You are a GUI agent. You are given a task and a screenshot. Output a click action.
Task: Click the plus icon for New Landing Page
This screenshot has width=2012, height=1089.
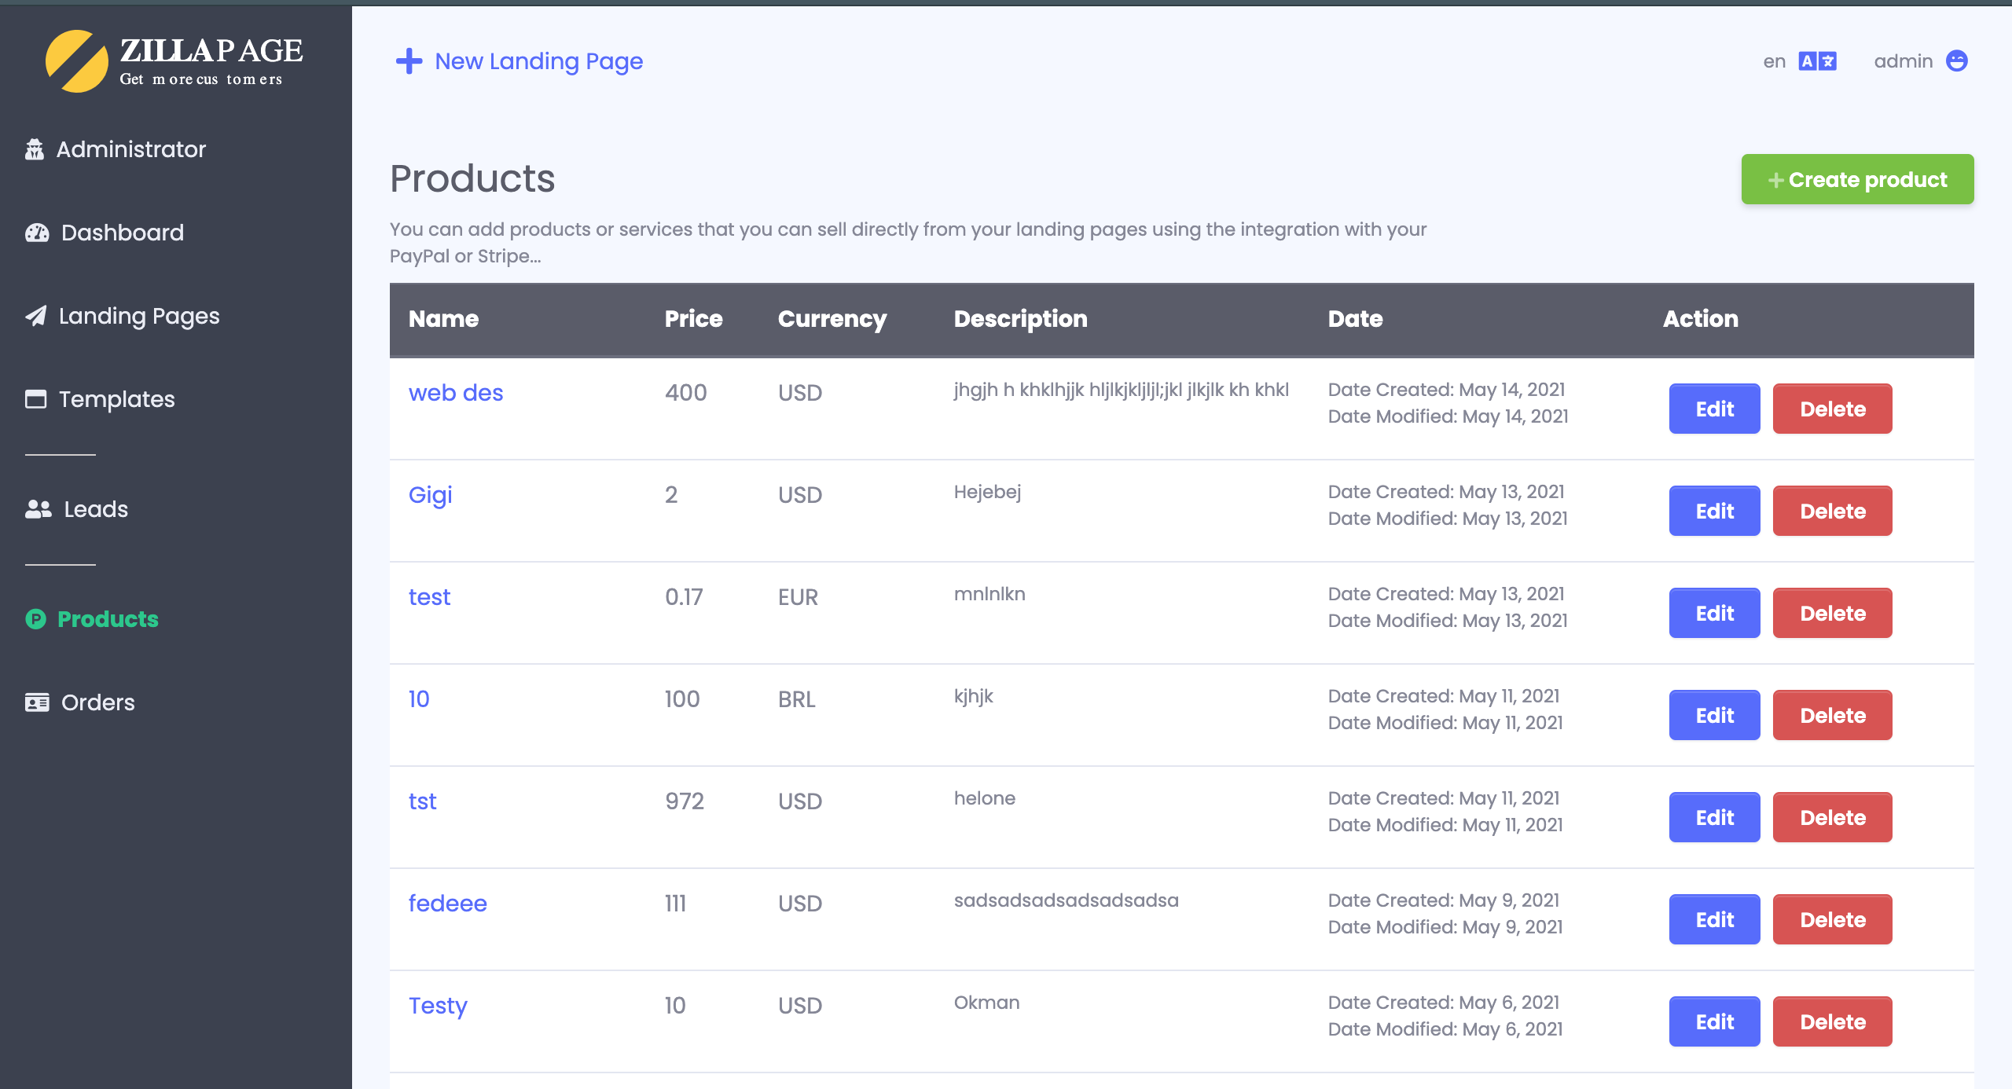pyautogui.click(x=409, y=61)
